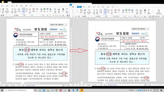Open 글자 모양 character format in the right window

pos(94,11)
